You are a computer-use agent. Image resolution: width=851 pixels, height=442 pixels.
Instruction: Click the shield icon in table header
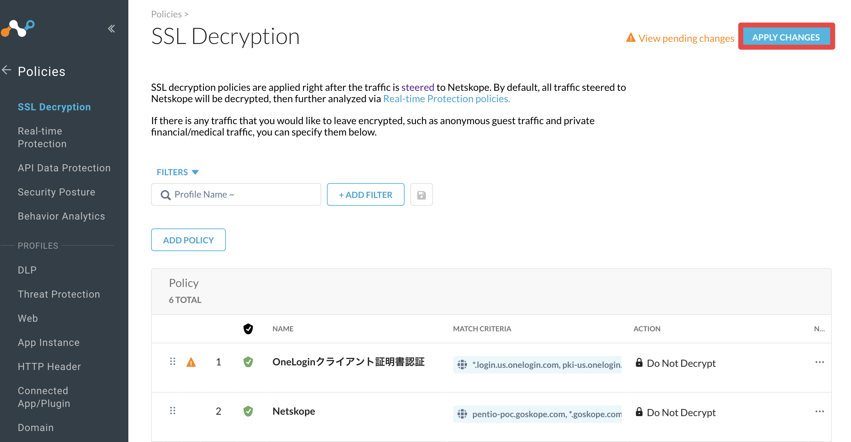pos(248,329)
